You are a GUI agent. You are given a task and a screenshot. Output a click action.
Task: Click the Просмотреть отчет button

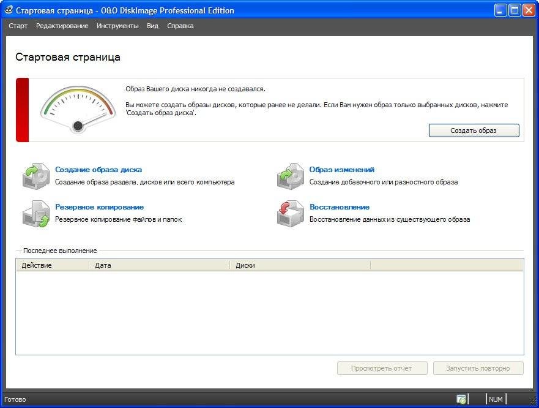(382, 368)
